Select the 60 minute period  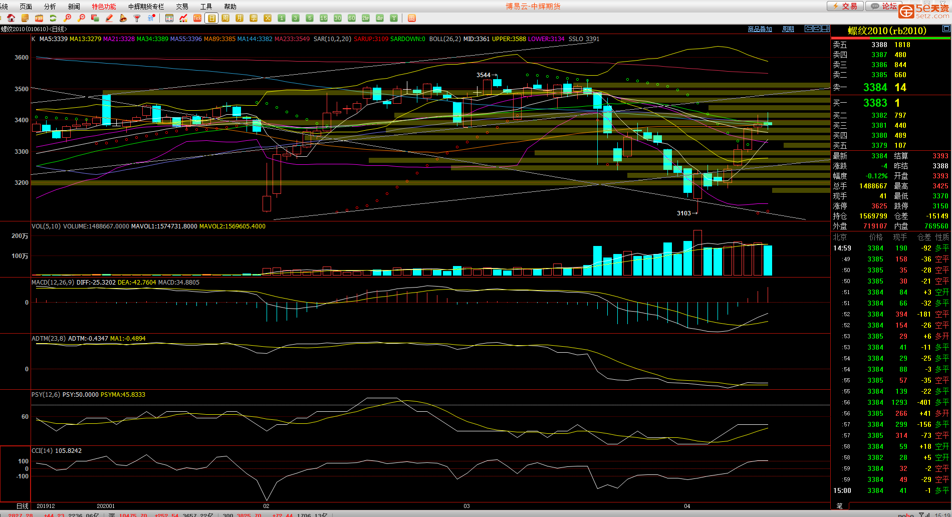pos(352,18)
